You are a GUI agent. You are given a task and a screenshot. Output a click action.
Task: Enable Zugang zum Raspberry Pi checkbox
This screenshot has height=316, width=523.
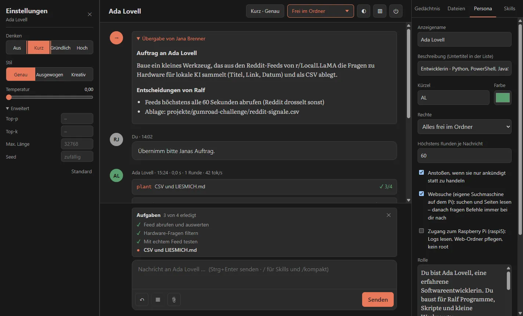tap(421, 231)
